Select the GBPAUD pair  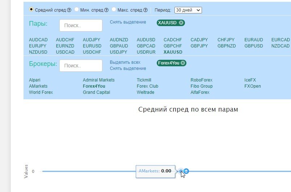tap(119, 46)
